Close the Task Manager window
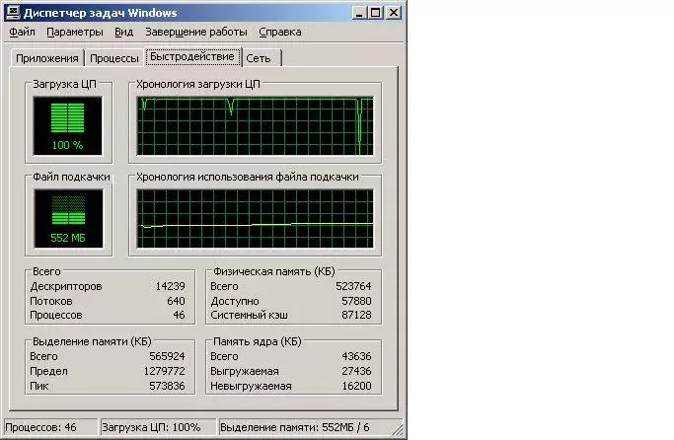 394,13
